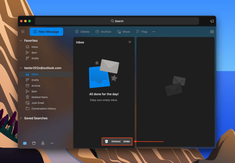Screen dimensions: 235x163
Task: Switch to the Calendar view icon
Action: click(x=34, y=143)
